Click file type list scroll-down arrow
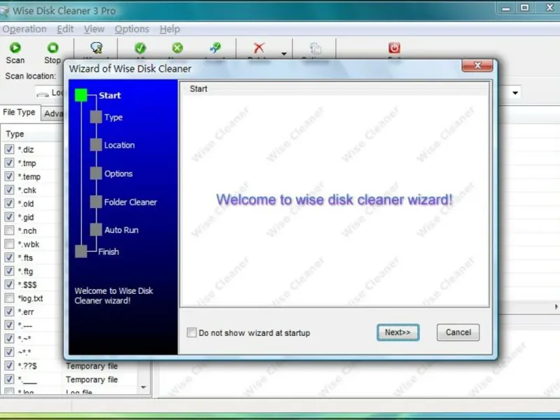Image resolution: width=560 pixels, height=420 pixels. (x=143, y=387)
